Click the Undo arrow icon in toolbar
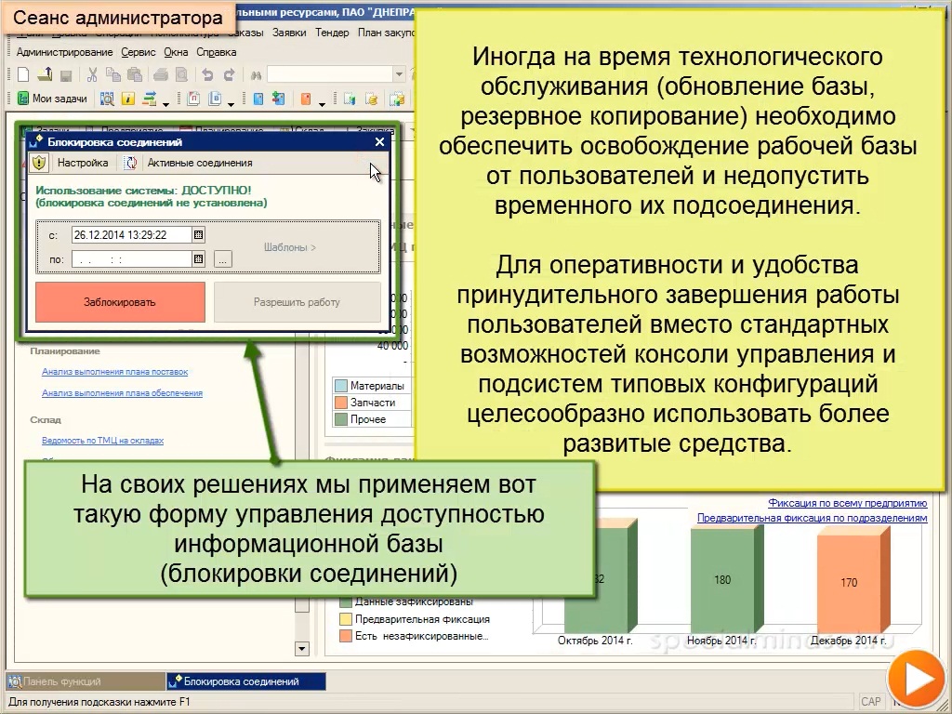 coord(206,75)
